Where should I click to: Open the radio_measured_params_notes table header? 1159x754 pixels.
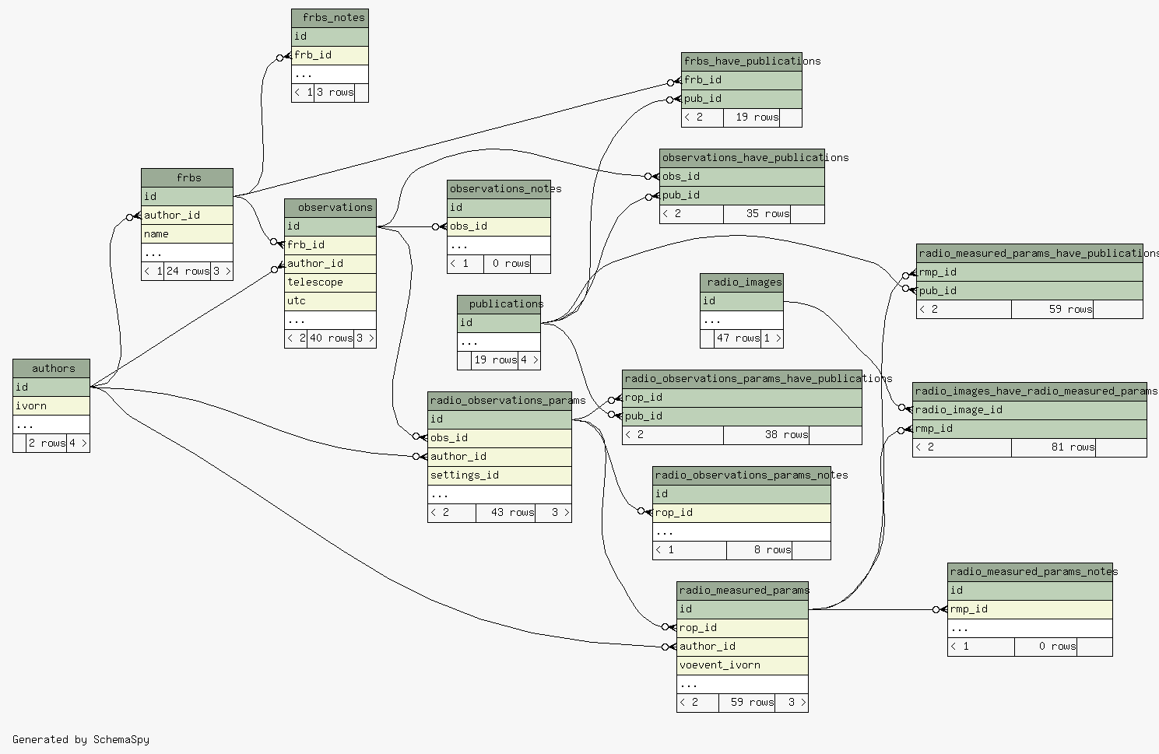1030,572
